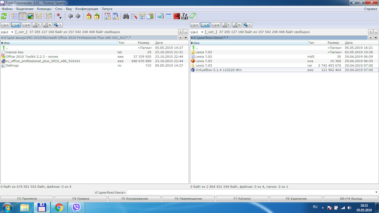Select ru_office_professional_plus_2010_x86_516161 file
The width and height of the screenshot is (379, 213).
click(94, 61)
